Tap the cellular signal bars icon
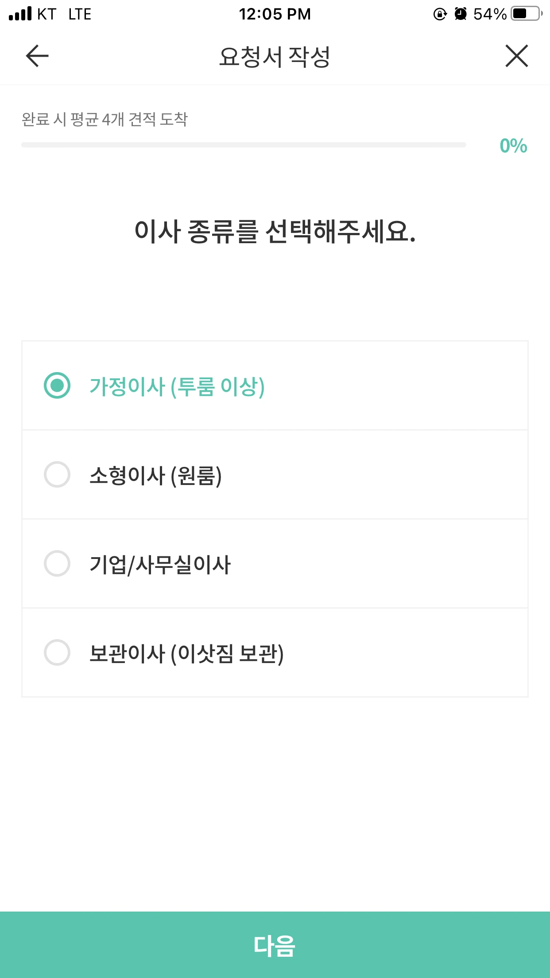Screen dimensions: 550x978 pos(20,14)
